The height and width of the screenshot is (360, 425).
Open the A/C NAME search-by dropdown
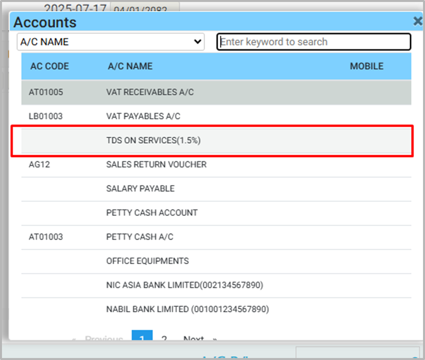(110, 42)
